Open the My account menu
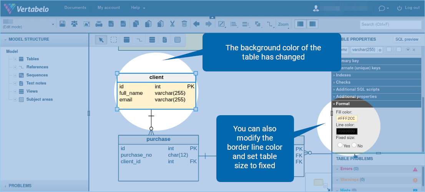The height and width of the screenshot is (192, 425). pos(109,8)
